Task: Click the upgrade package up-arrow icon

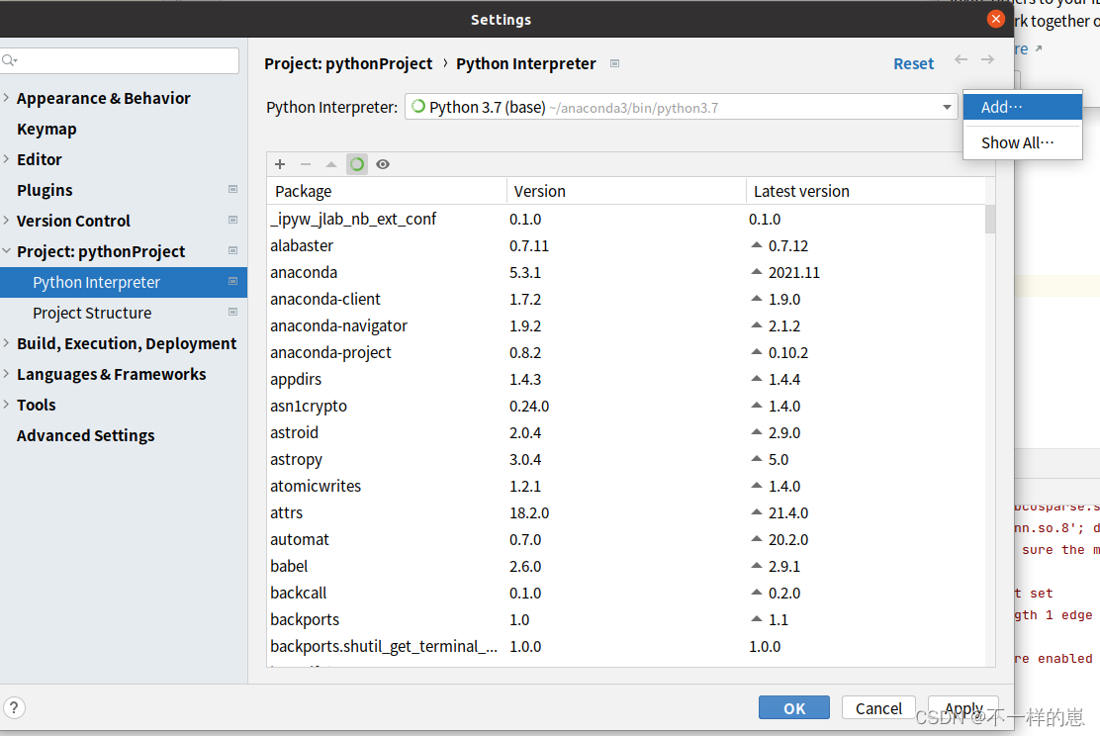Action: pyautogui.click(x=331, y=164)
